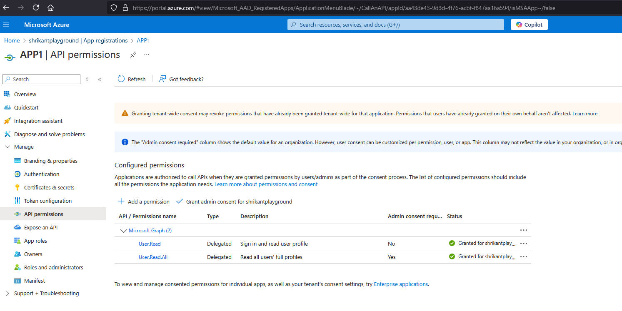Open ellipsis menu for the Microsoft Graph group
622x311 pixels.
click(524, 230)
